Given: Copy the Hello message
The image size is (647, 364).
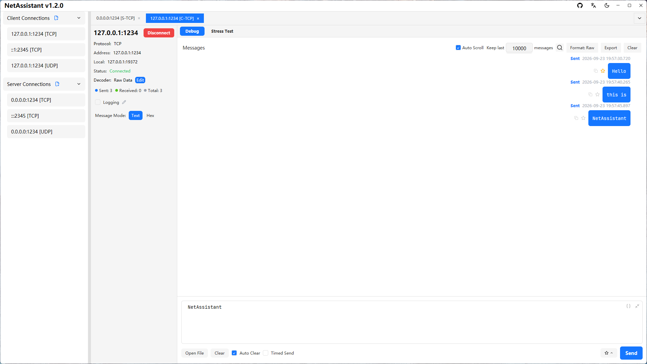Looking at the screenshot, I should click(596, 71).
